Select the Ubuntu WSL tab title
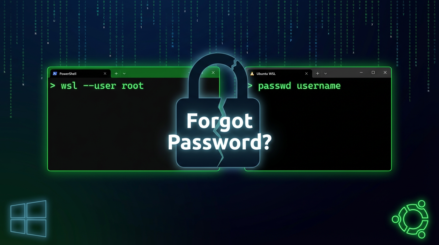The height and width of the screenshot is (245, 439). 266,74
